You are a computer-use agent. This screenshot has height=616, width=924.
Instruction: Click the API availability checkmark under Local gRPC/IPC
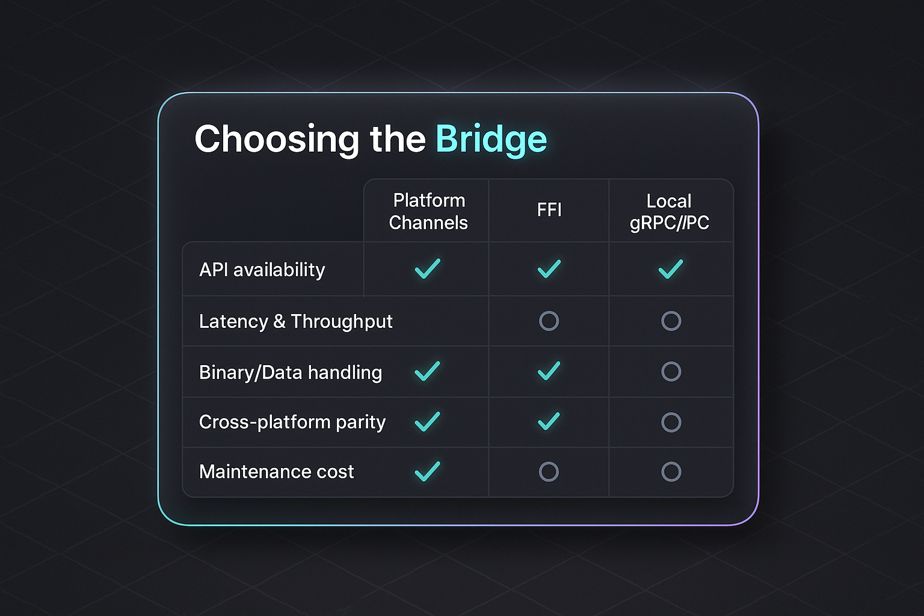click(x=671, y=268)
